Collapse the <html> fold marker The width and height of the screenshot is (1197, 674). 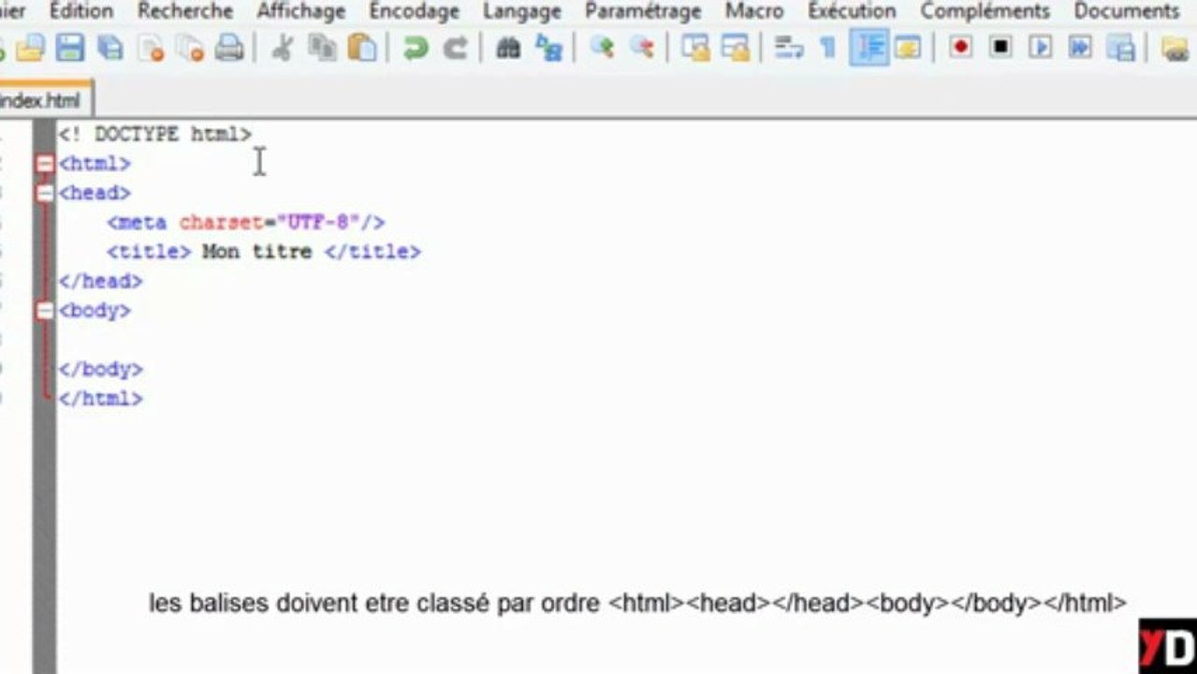[x=45, y=164]
